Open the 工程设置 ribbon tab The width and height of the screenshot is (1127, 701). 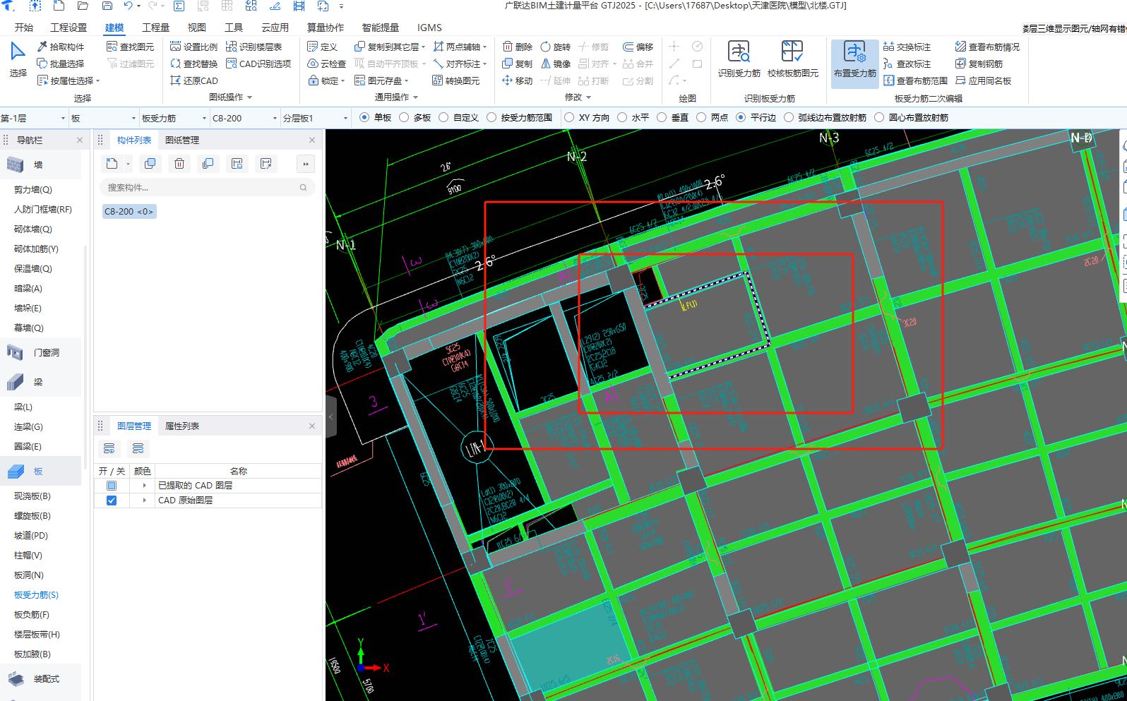[68, 28]
